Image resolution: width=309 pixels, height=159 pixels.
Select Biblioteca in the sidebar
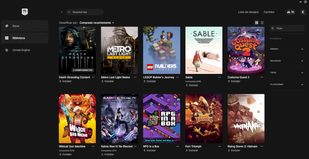click(x=25, y=38)
